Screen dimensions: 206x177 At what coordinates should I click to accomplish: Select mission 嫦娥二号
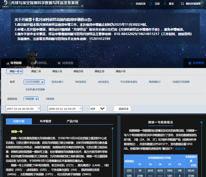[x=36, y=71]
